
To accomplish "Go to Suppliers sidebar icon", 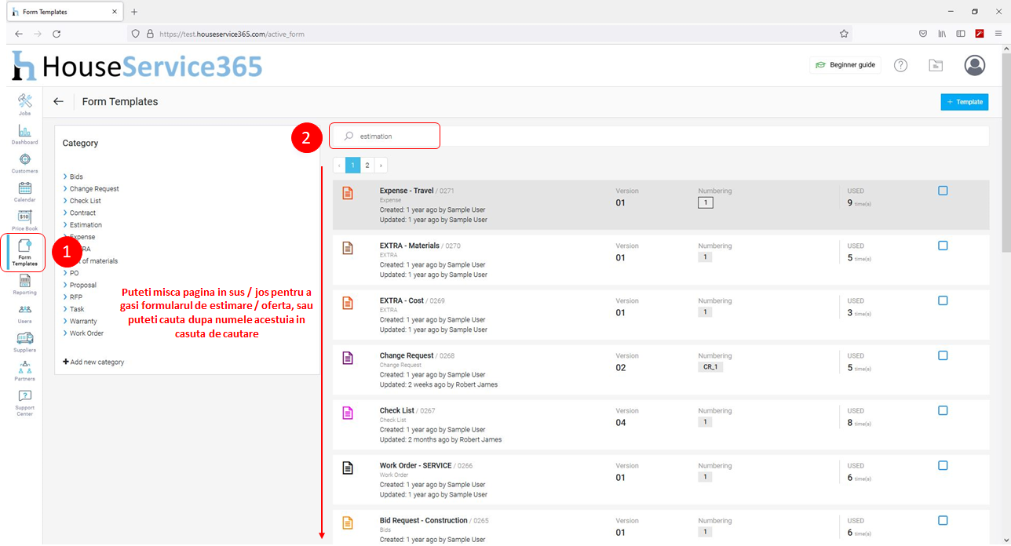I will (x=24, y=342).
